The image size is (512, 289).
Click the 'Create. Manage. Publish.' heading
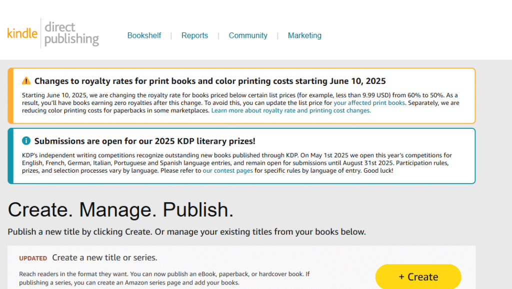click(x=120, y=210)
